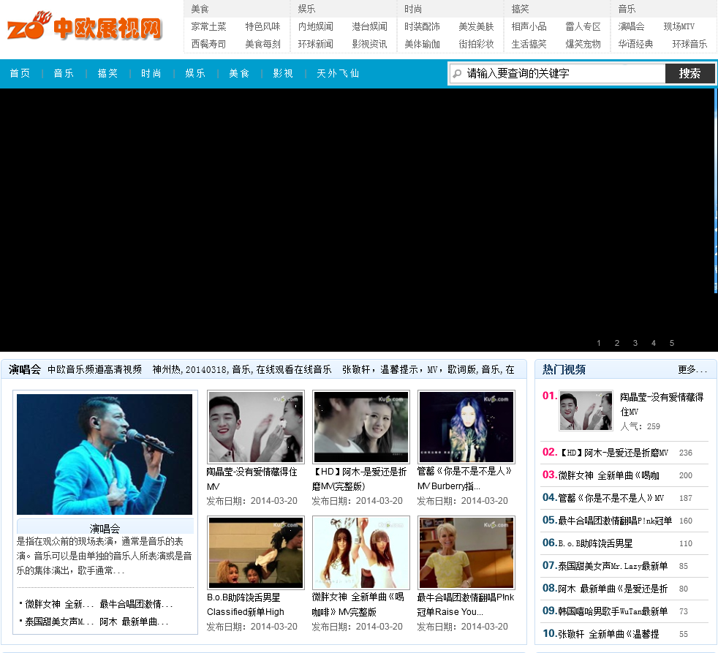The image size is (718, 653).
Task: Click 最牛合唱团激情... link under featured description
Action: (136, 604)
